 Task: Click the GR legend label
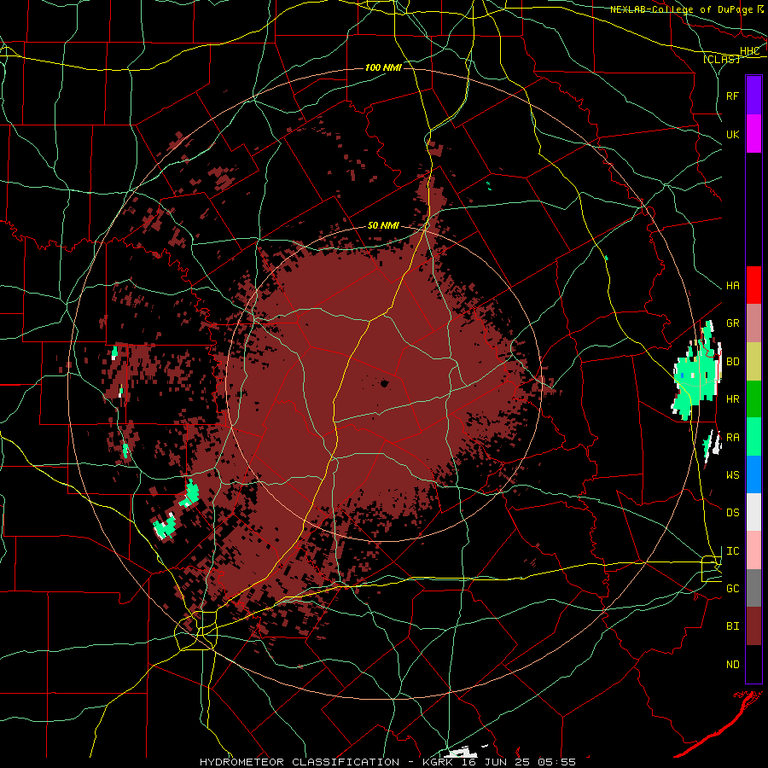pos(732,323)
